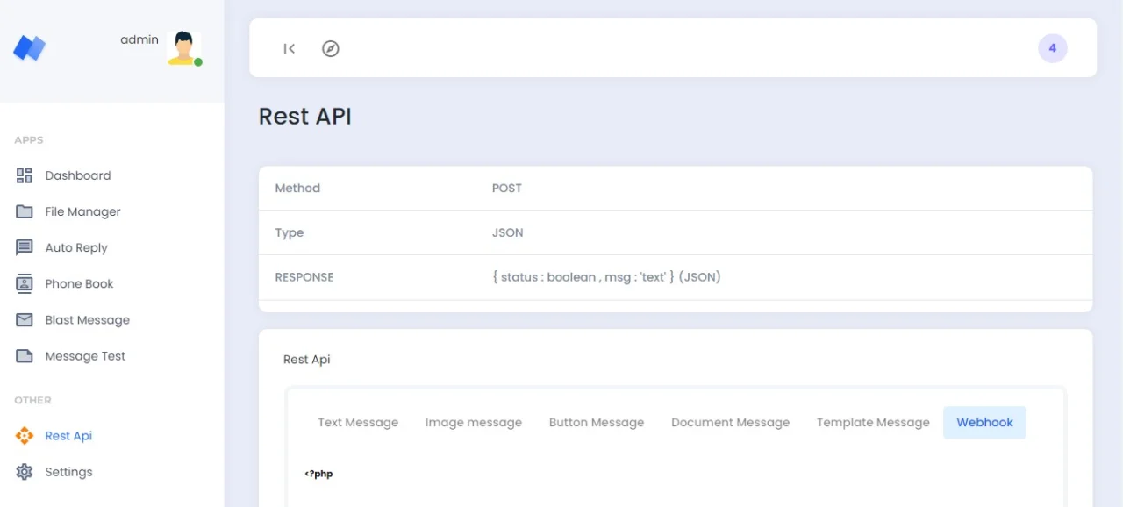Open Settings from the sidebar
This screenshot has width=1123, height=507.
68,472
